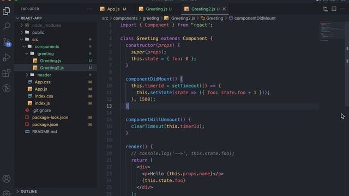Click the git icon beside .gitignore

pos(27,111)
